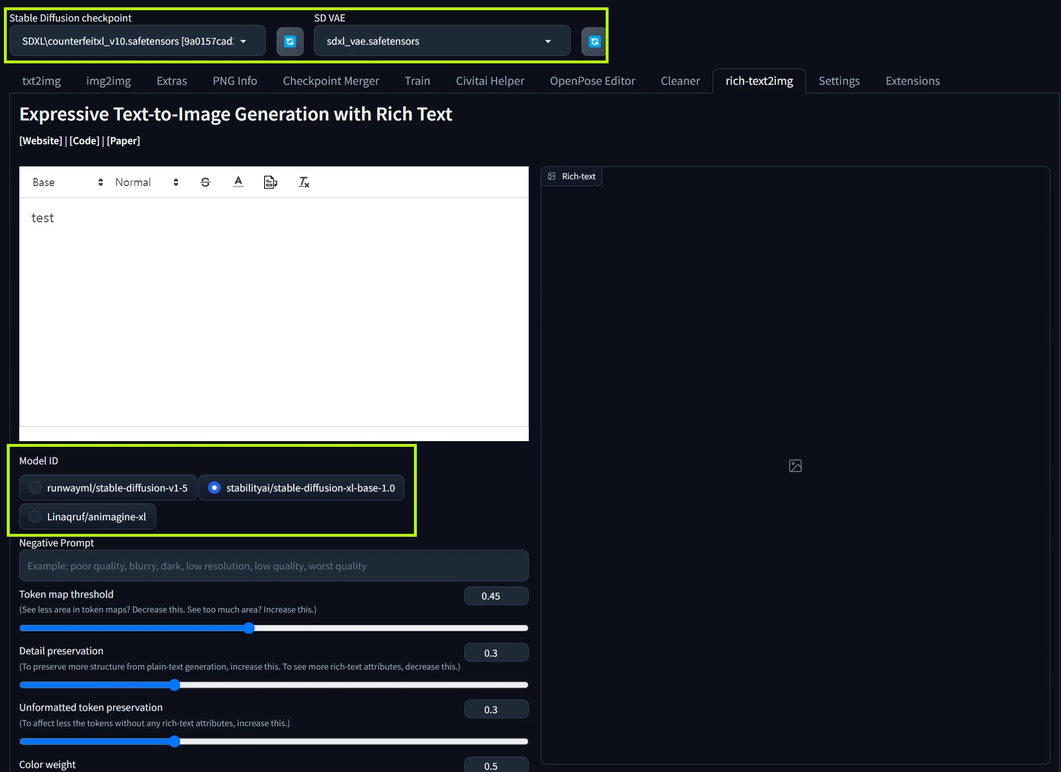
Task: Refresh the SD VAE list
Action: click(593, 41)
